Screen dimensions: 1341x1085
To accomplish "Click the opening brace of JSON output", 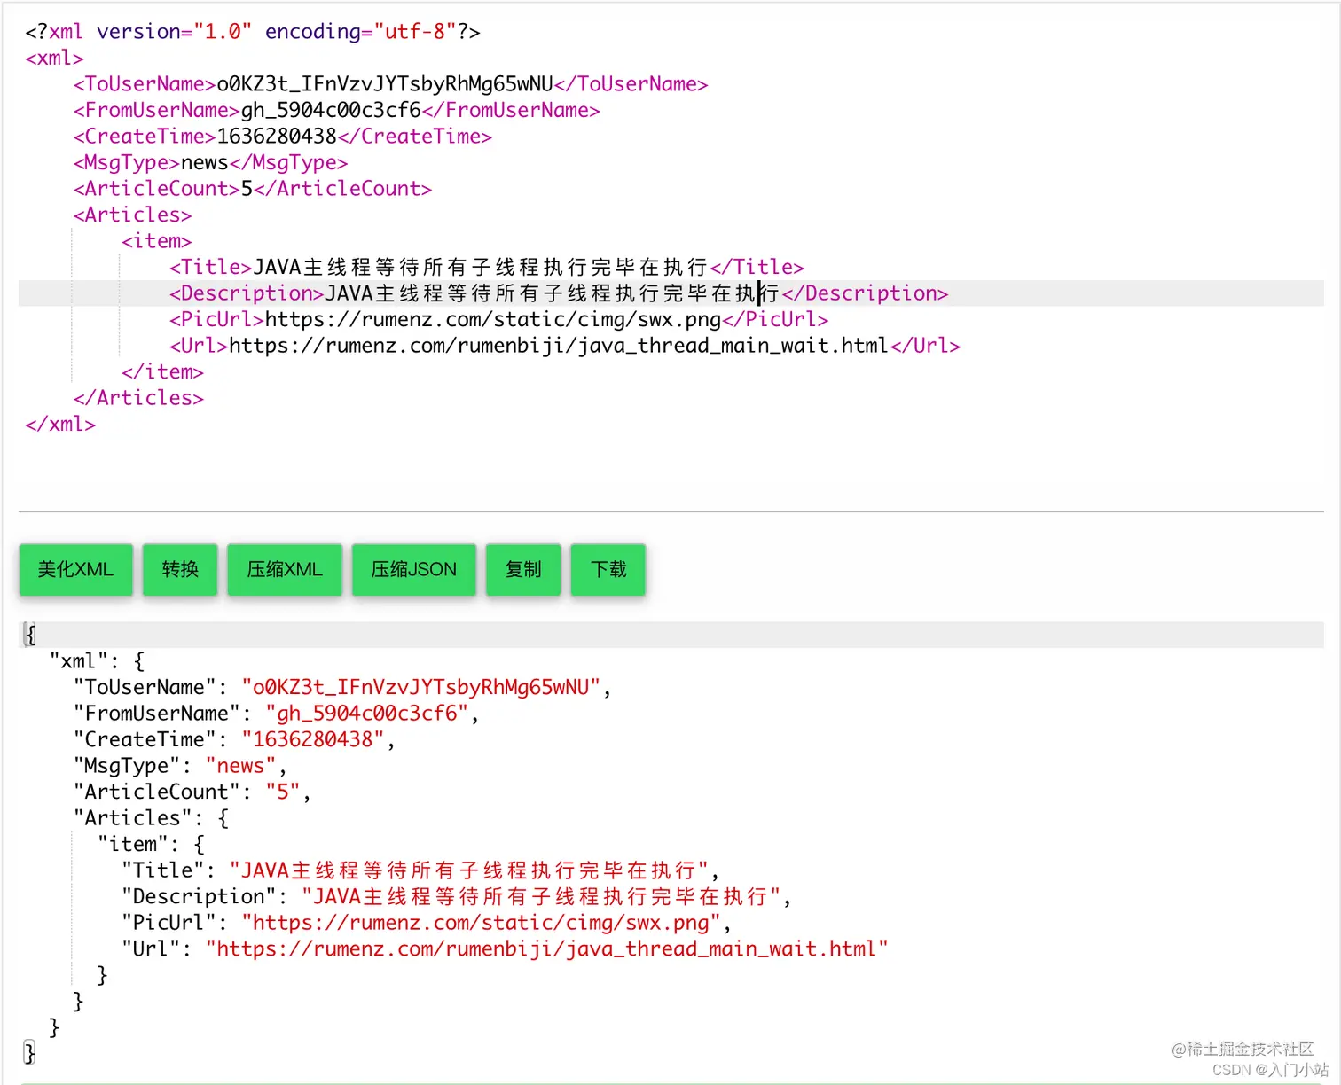I will pyautogui.click(x=31, y=635).
